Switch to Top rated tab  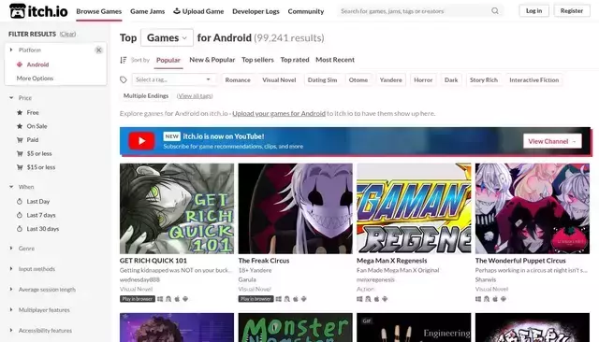(x=295, y=60)
